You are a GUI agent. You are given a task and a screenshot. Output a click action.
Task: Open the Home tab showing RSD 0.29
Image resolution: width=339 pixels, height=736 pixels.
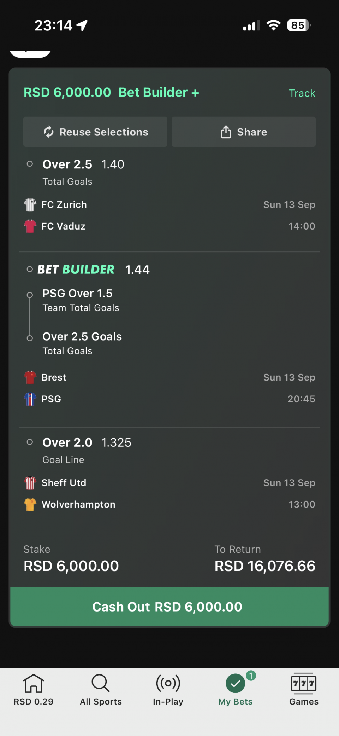tap(34, 690)
